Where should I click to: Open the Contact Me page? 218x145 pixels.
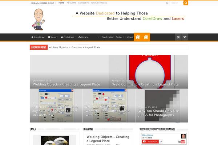pyautogui.click(x=84, y=3)
